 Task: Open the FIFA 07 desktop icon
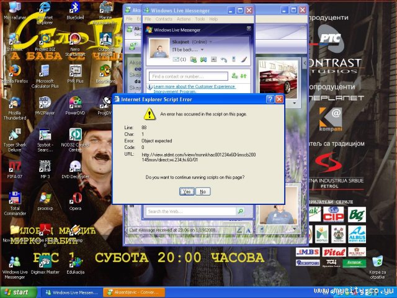(15, 169)
